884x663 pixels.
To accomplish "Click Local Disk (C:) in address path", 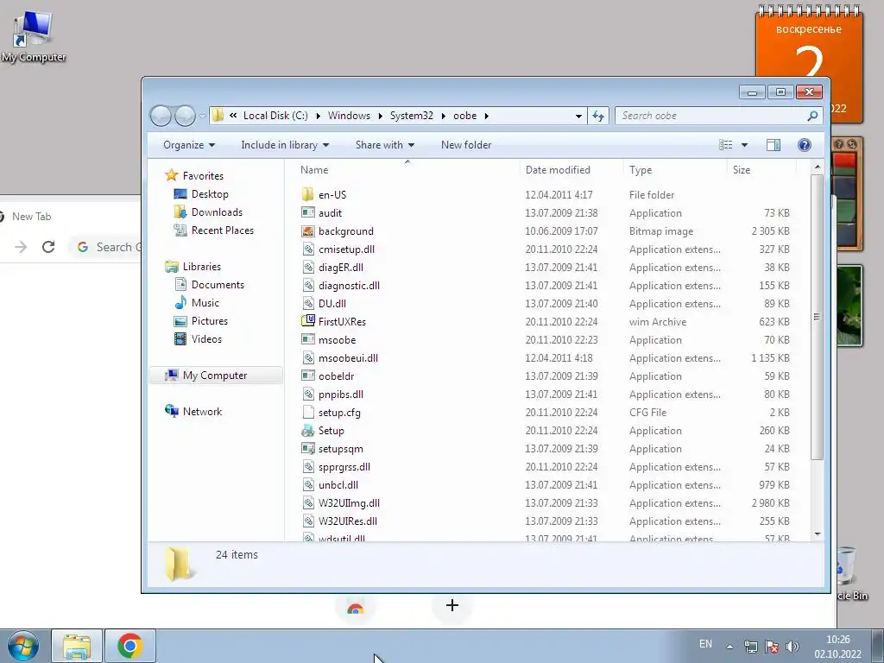I will (275, 116).
